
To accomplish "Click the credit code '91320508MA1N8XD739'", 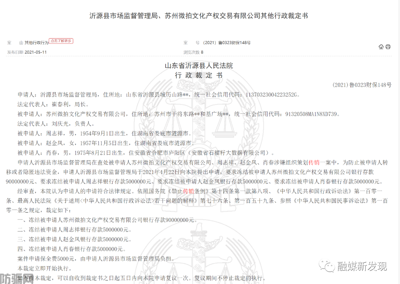I will [311, 114].
